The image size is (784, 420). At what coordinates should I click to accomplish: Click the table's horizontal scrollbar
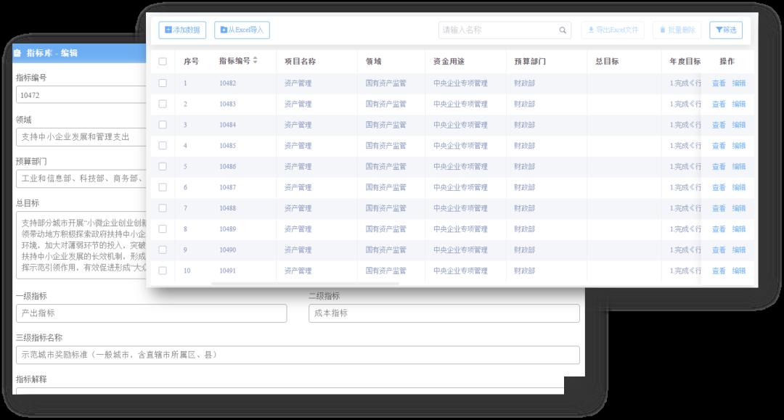(x=305, y=284)
